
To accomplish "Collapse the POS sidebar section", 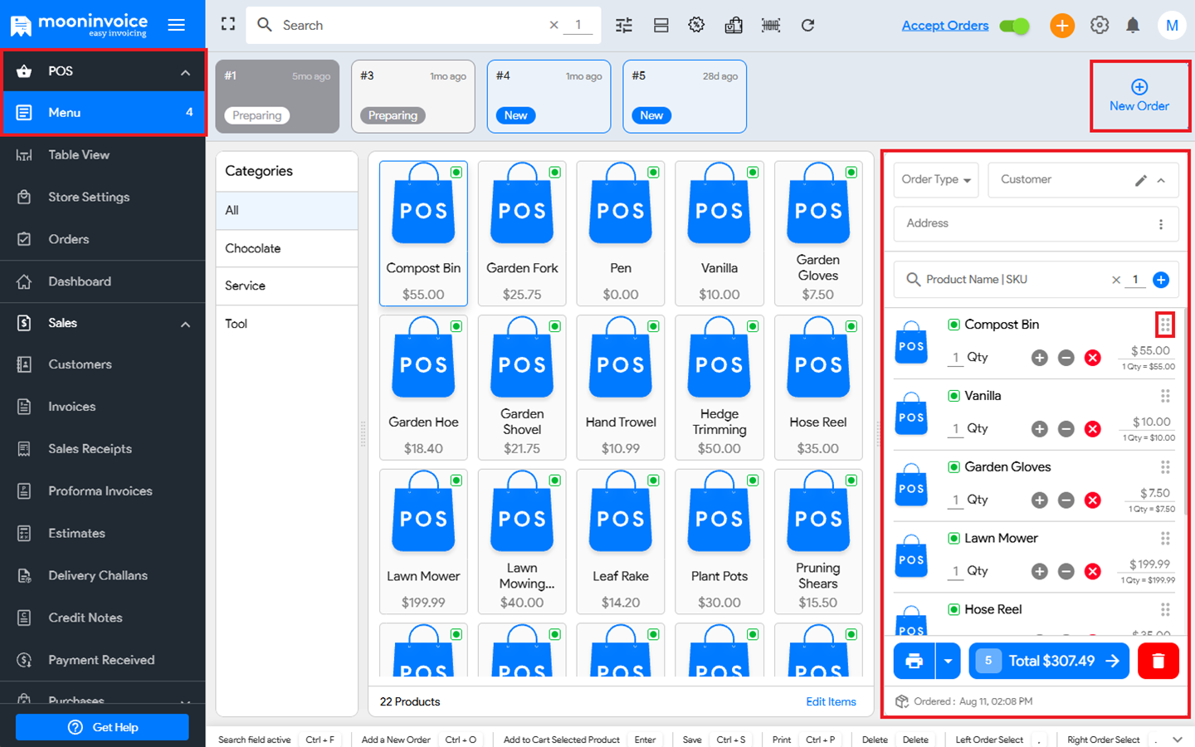I will (x=185, y=72).
